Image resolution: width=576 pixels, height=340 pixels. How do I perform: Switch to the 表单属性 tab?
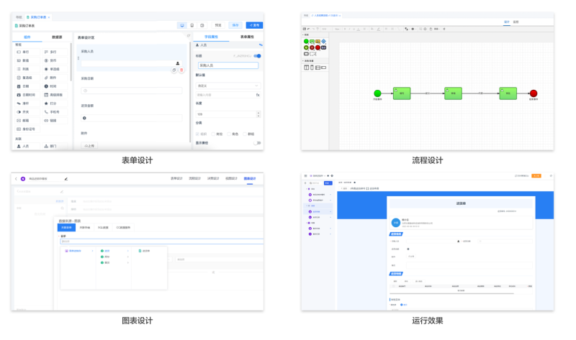click(247, 37)
